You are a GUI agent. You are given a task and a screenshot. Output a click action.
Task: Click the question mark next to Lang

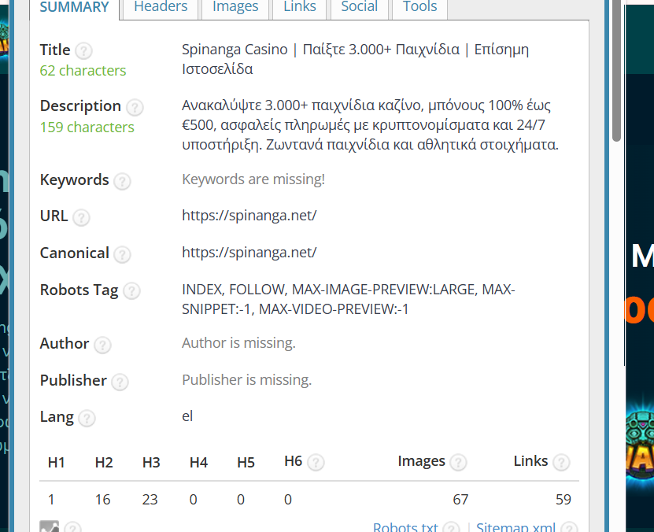coord(87,419)
